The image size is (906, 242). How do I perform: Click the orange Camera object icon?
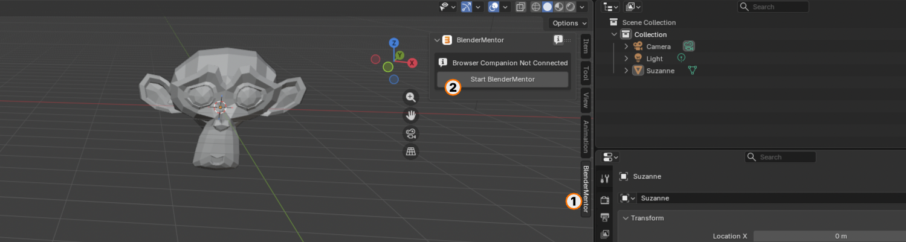coord(638,46)
